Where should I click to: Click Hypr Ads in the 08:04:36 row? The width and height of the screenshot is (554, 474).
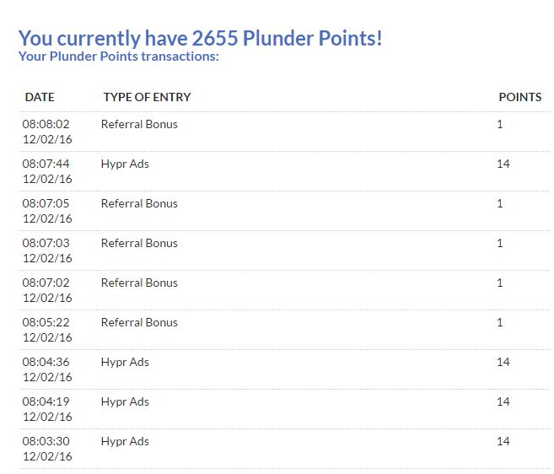coord(125,362)
